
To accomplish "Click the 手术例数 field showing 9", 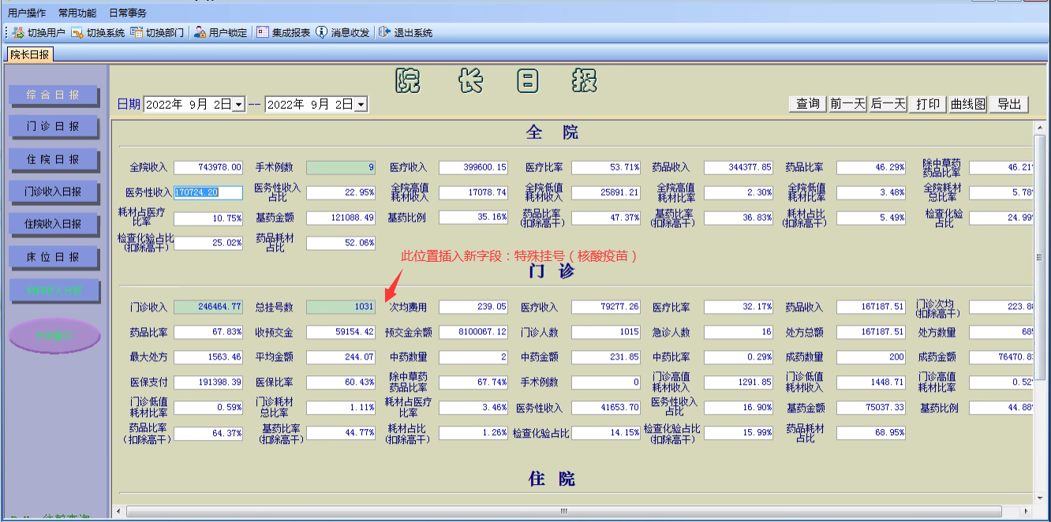I will (x=341, y=167).
